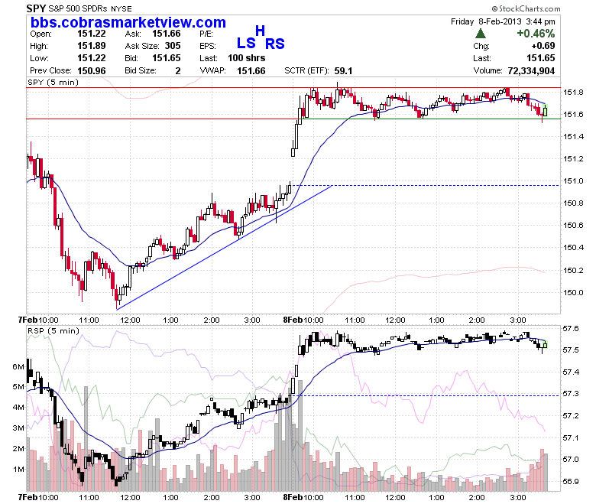Click the 57.3 RSP axis label

coord(571,393)
